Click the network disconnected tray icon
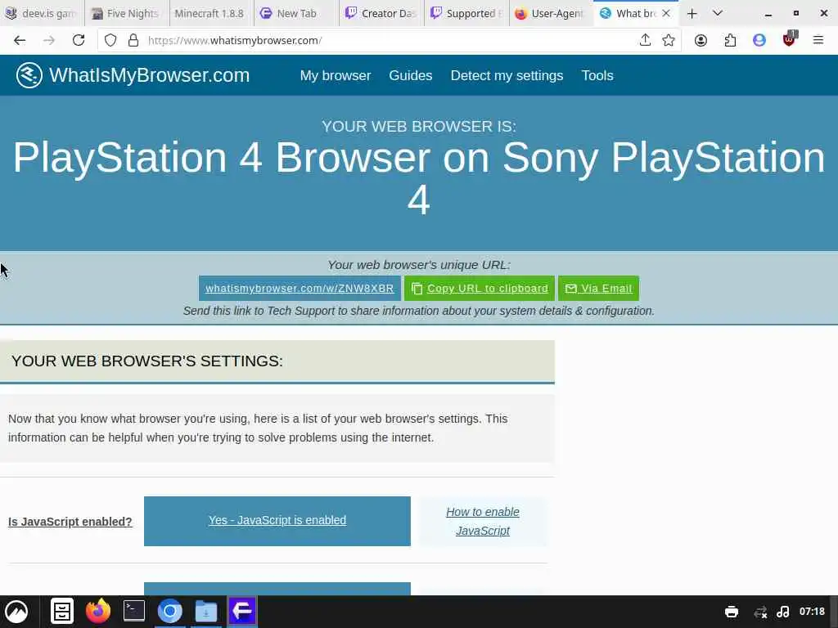 pyautogui.click(x=760, y=612)
